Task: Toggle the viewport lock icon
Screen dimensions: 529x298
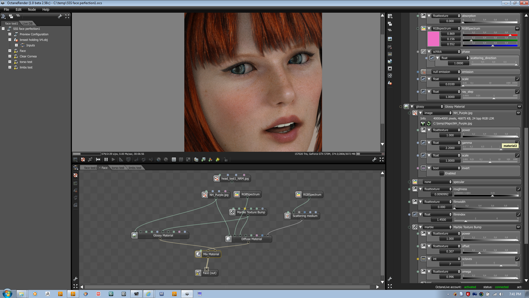Action: click(x=226, y=159)
